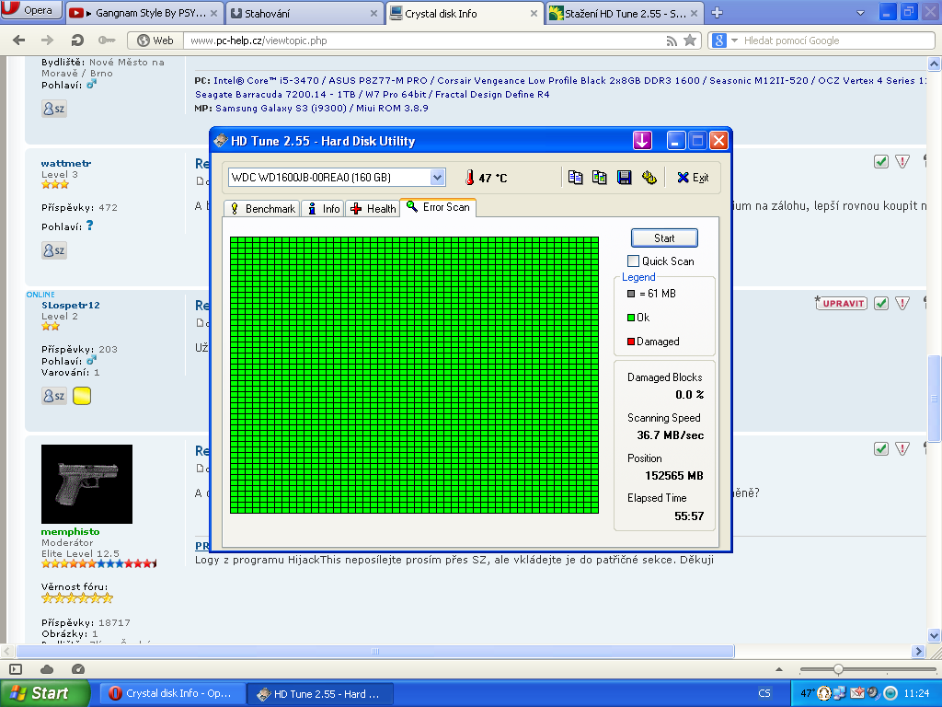The image size is (942, 707).
Task: Click UPRAVIT edit button on SLospetr12 post
Action: [x=841, y=303]
